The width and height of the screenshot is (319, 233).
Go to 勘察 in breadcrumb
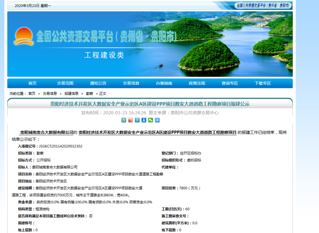pyautogui.click(x=90, y=93)
